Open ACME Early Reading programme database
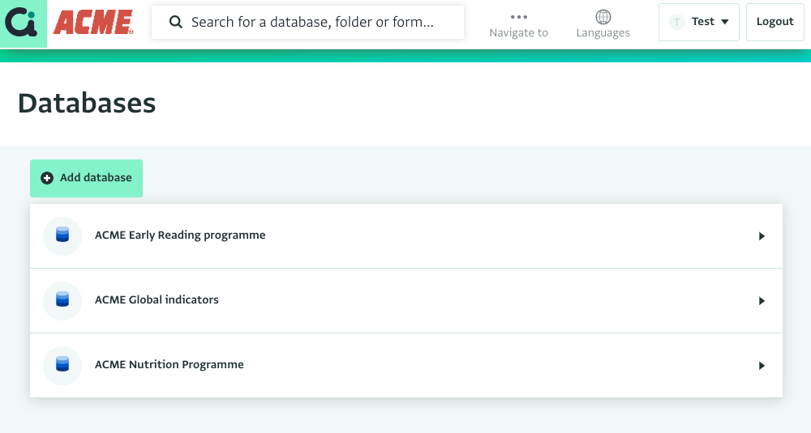811x433 pixels. [x=406, y=236]
